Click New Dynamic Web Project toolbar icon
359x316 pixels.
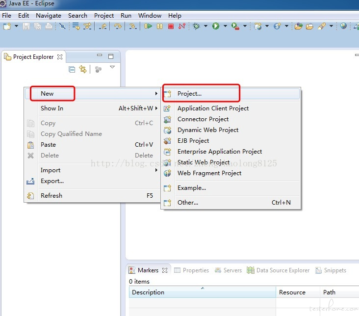point(258,26)
